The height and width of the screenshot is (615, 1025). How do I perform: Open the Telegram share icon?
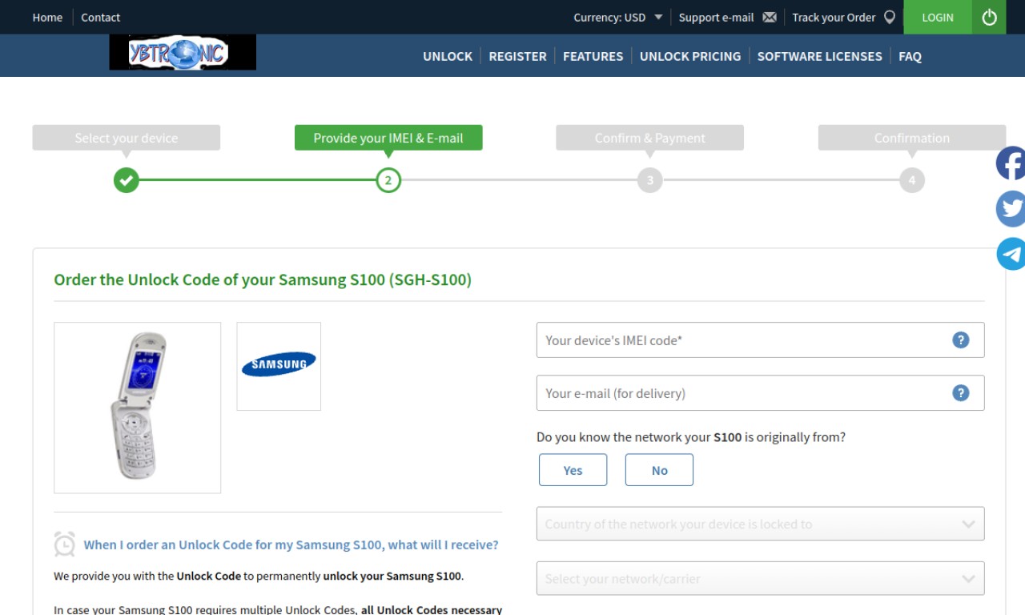tap(1011, 254)
